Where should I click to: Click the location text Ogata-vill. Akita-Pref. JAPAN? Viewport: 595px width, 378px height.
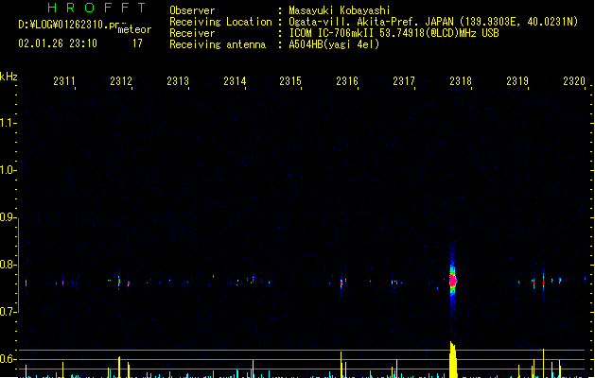[x=371, y=22]
